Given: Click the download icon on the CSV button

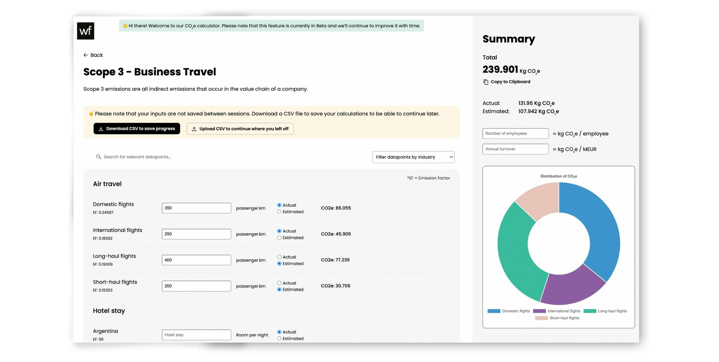Looking at the screenshot, I should coord(101,128).
